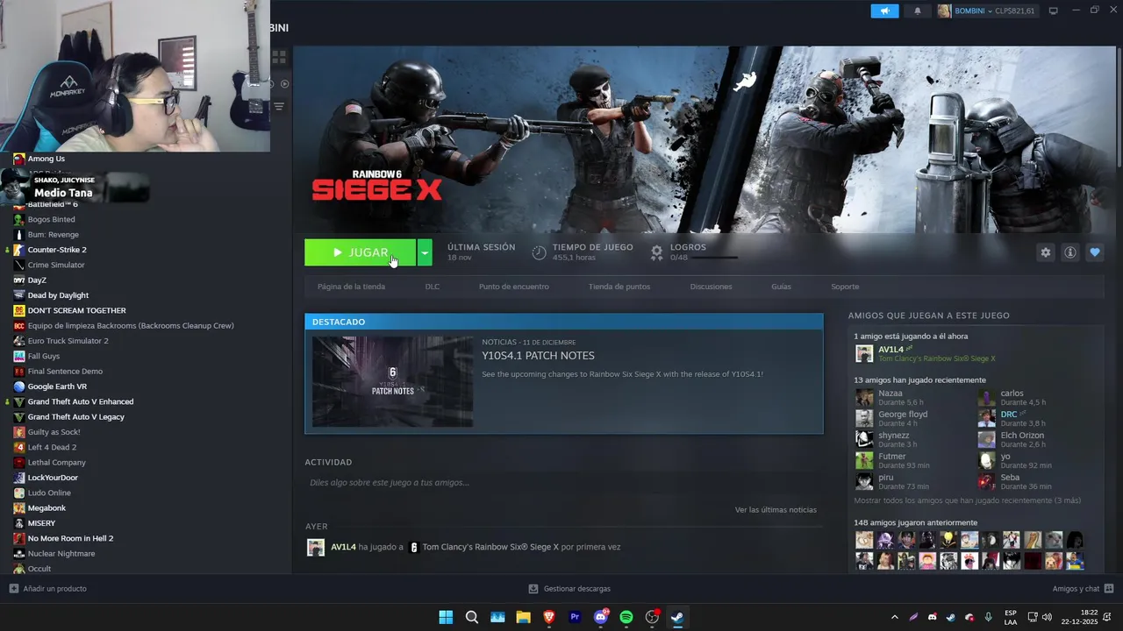Select friend shynezz
The image size is (1123, 631).
893,436
